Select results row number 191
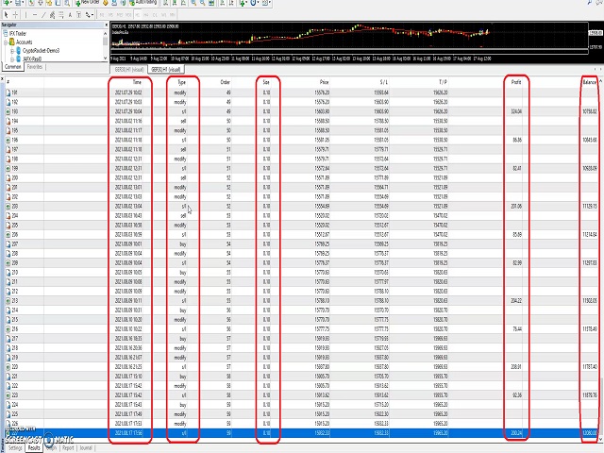Image resolution: width=604 pixels, height=453 pixels. click(300, 92)
